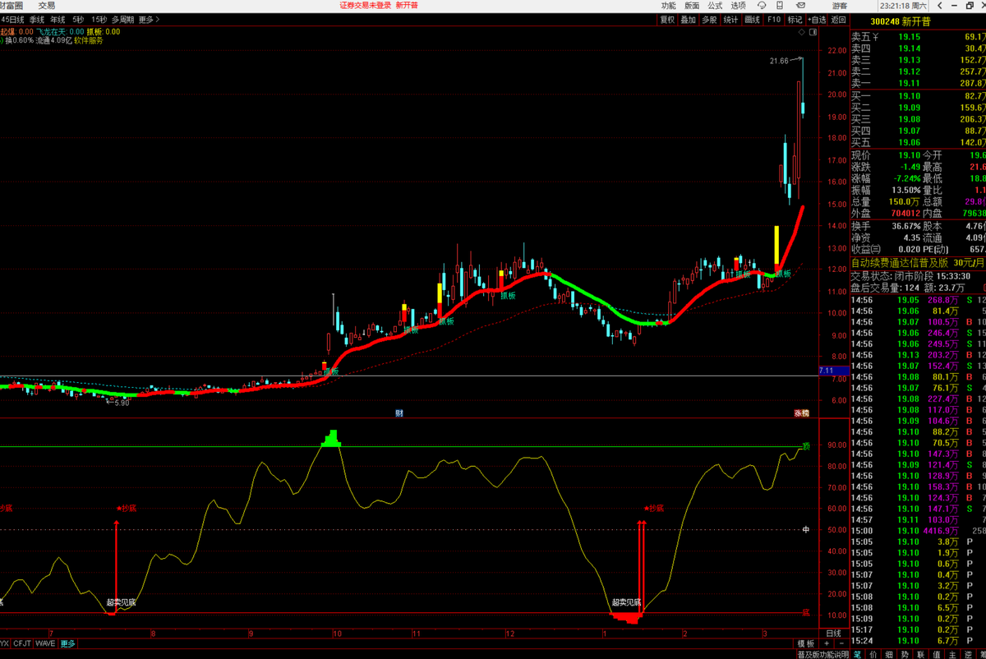This screenshot has height=659, width=986.
Task: Click the 超卖见底 label near January
Action: point(627,602)
